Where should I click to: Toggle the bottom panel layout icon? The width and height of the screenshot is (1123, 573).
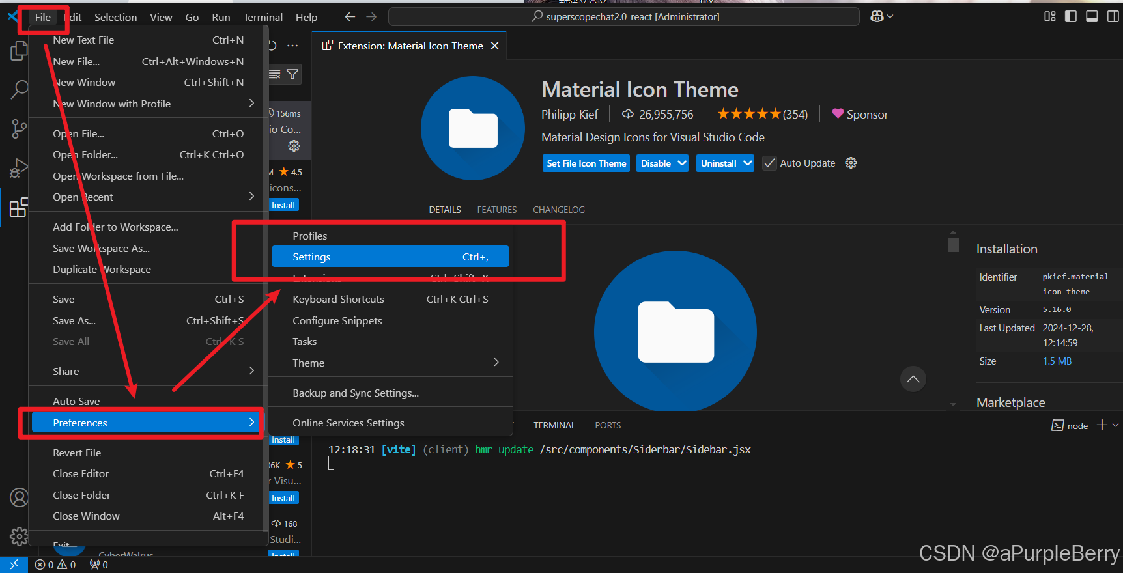(1092, 16)
